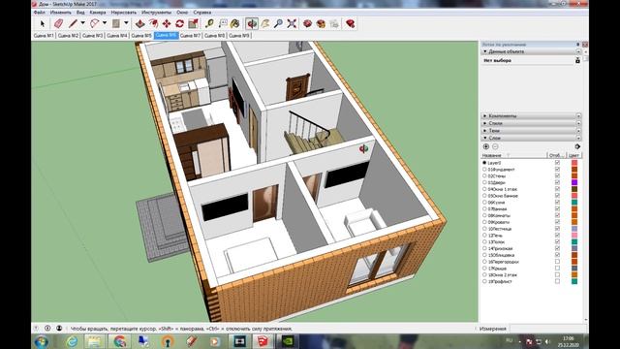The height and width of the screenshot is (349, 620).
Task: Select the Rotate tool
Action: click(180, 23)
